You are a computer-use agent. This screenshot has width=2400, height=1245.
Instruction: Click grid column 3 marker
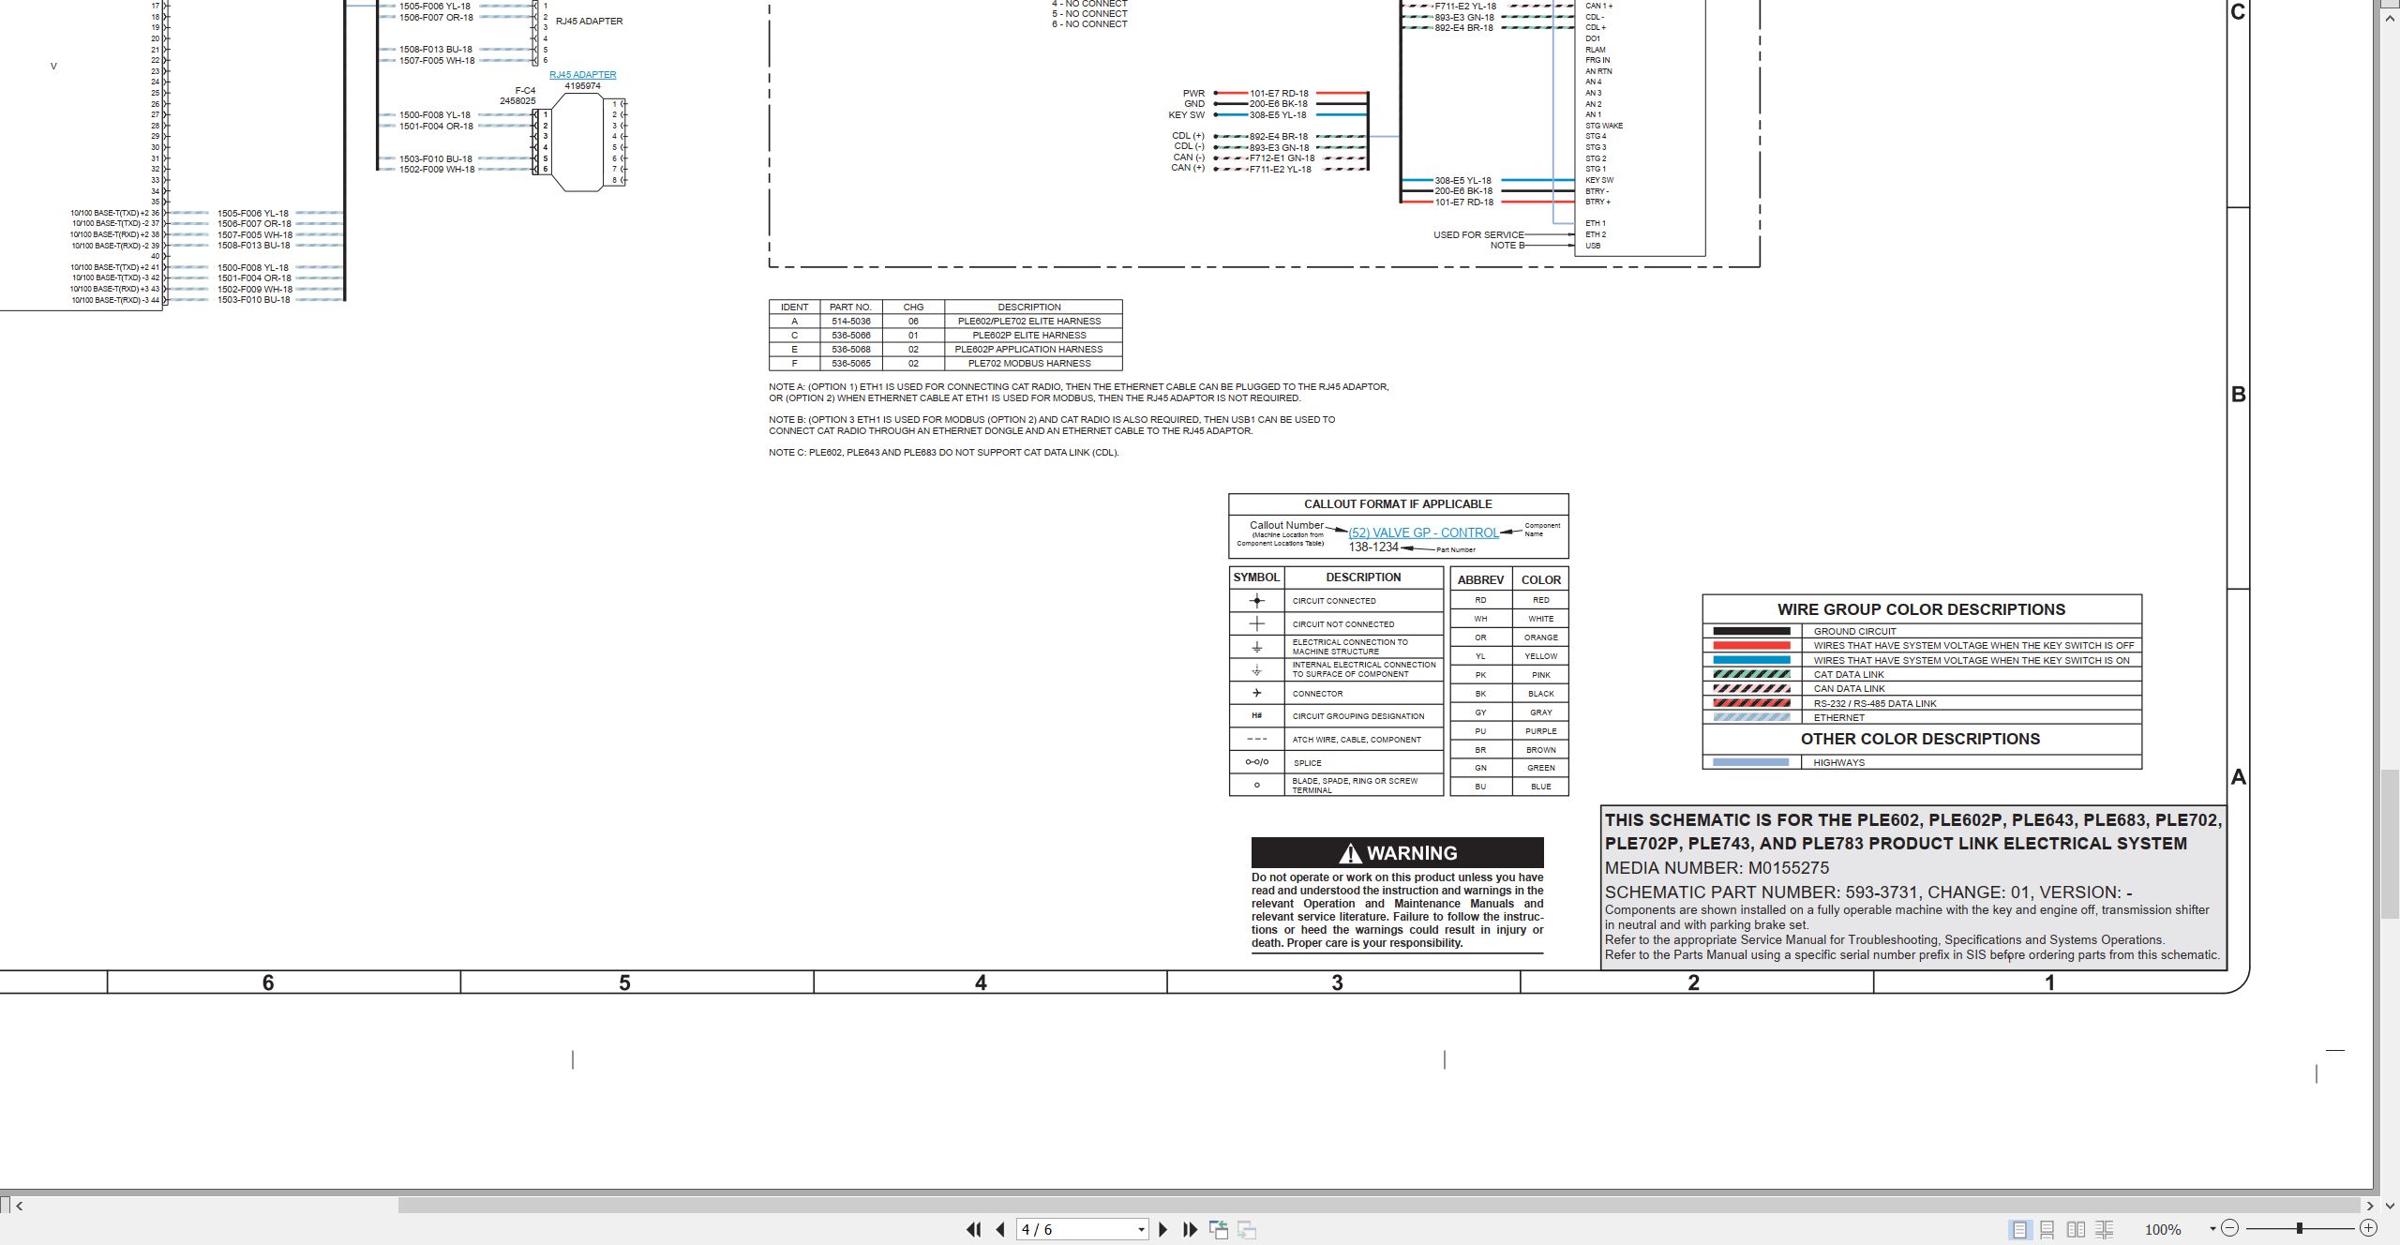coord(1337,982)
